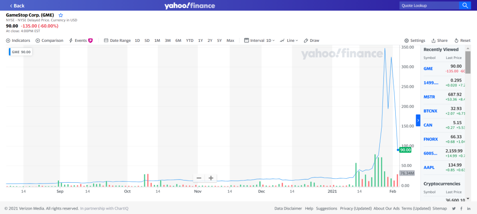
Task: Click the Share chart button
Action: tap(439, 41)
